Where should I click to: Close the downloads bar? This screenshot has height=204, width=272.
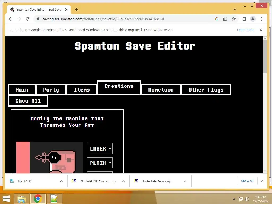click(262, 181)
